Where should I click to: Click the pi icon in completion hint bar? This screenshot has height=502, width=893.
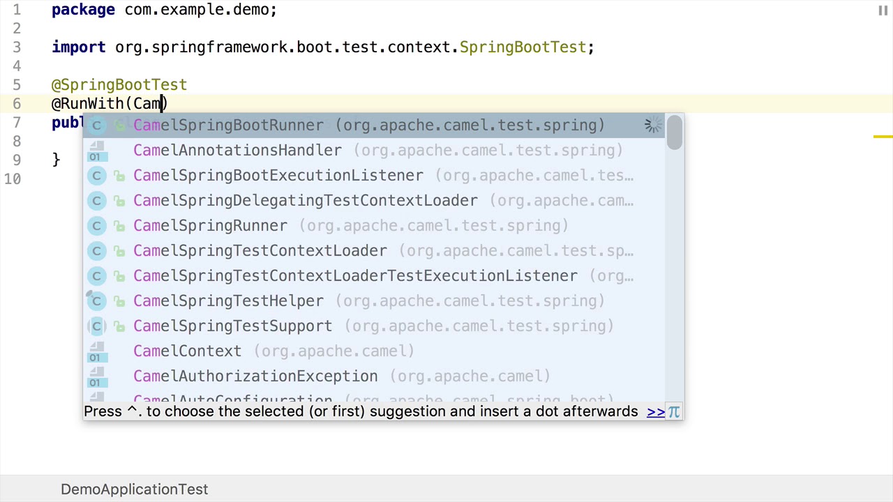pyautogui.click(x=674, y=411)
